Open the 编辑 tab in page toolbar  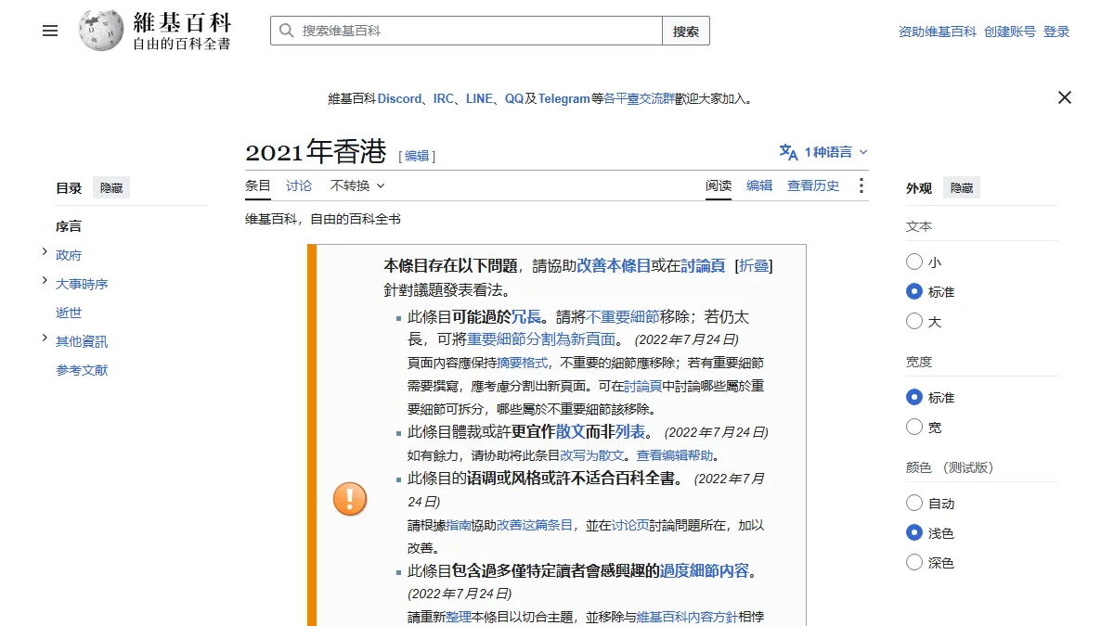pyautogui.click(x=759, y=185)
